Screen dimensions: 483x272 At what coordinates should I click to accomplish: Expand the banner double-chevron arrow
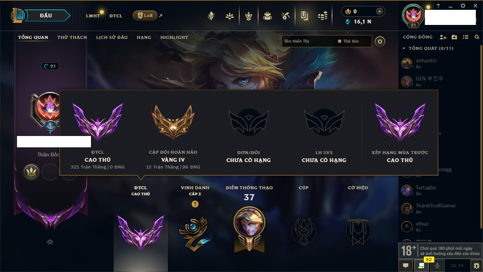[x=50, y=242]
